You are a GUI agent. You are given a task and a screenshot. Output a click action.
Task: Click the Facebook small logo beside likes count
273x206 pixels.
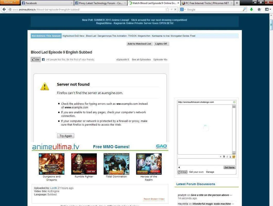(43, 60)
